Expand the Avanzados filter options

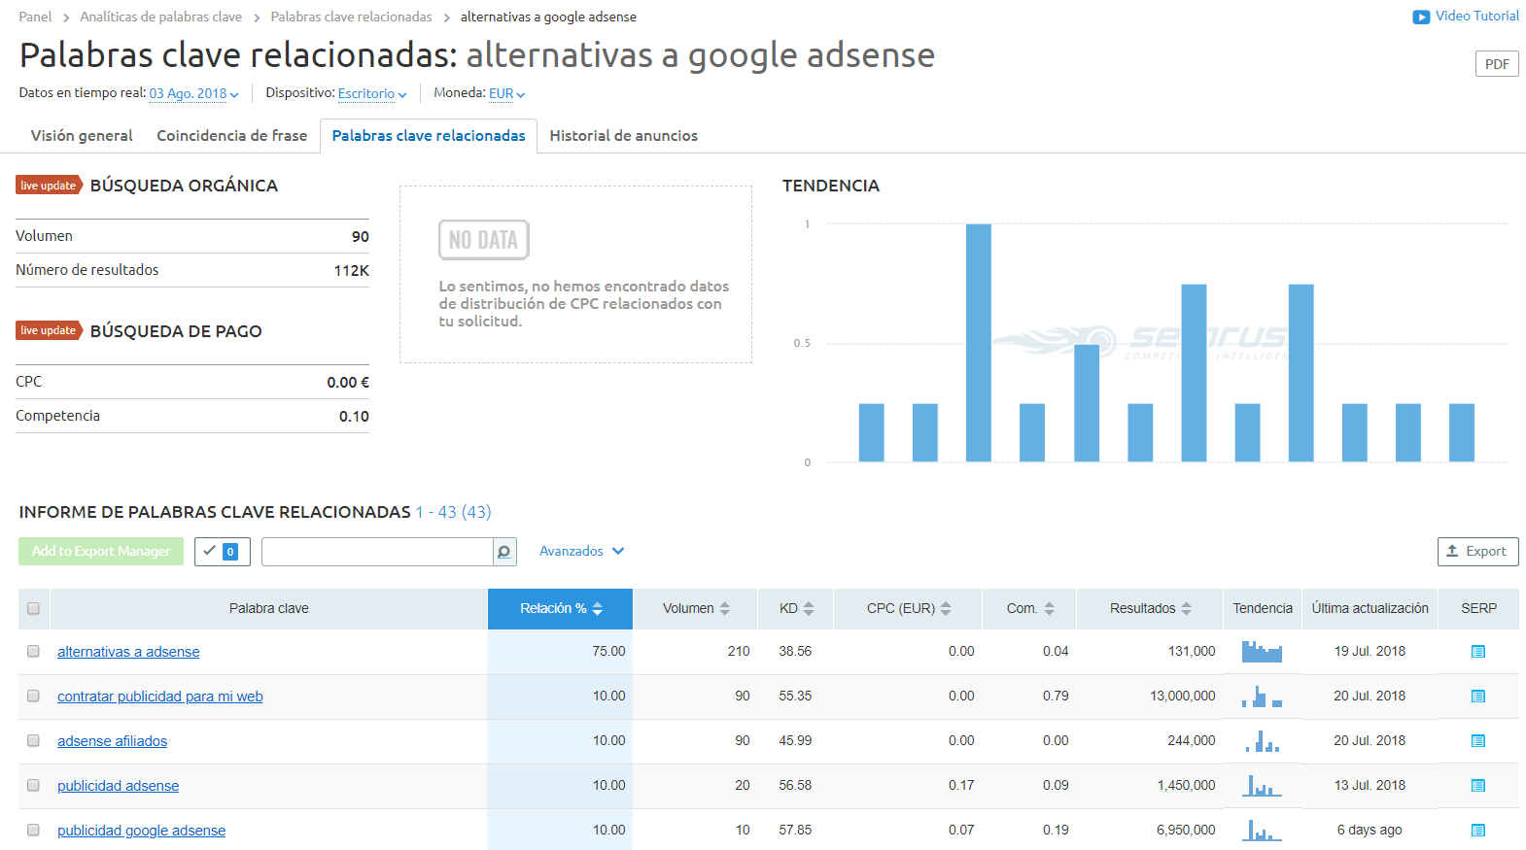click(x=581, y=552)
